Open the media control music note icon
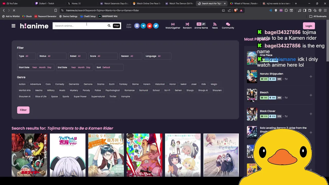 299,10
